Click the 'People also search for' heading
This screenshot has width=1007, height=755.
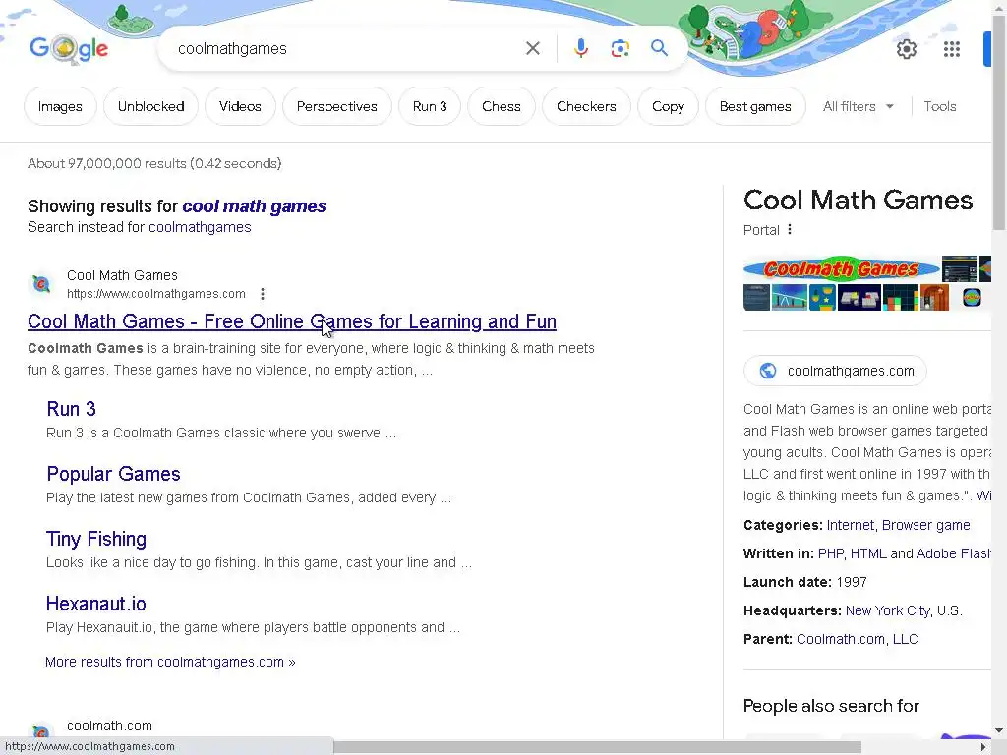[x=831, y=706]
